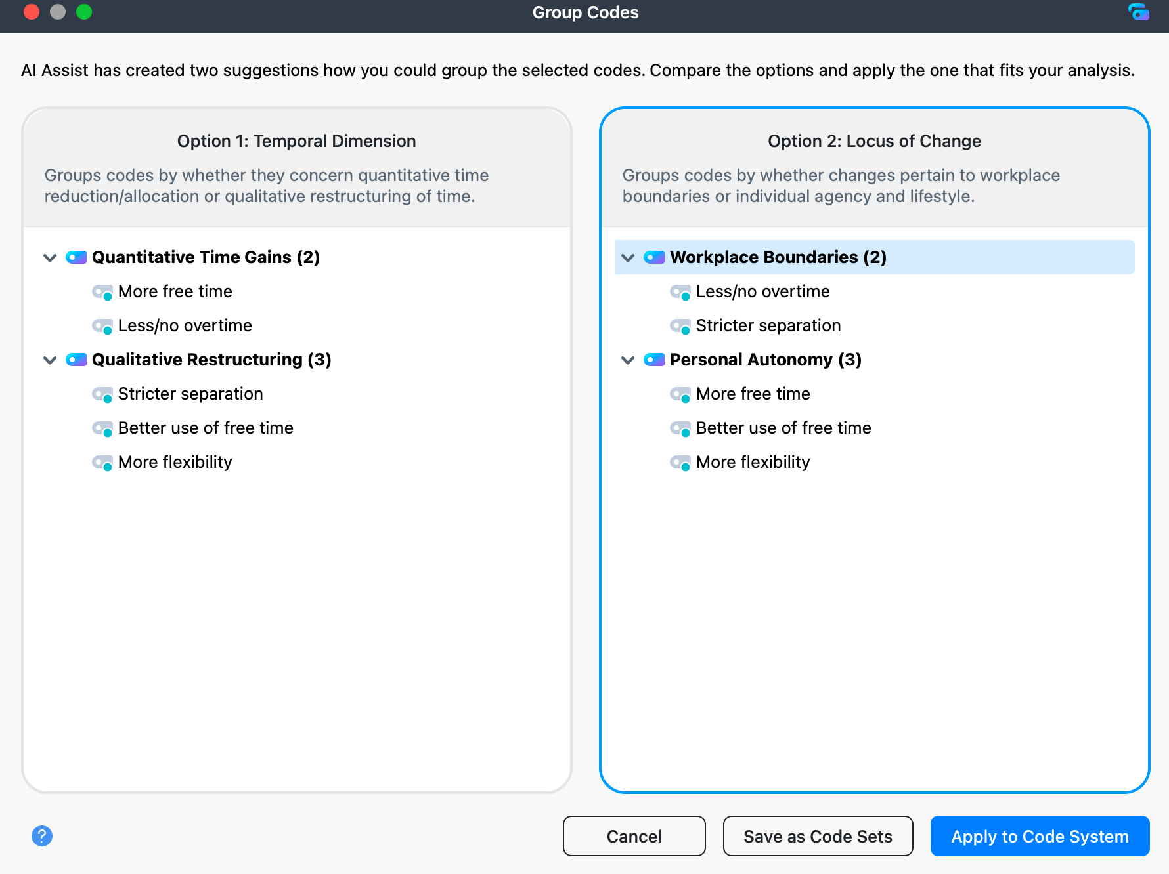This screenshot has height=874, width=1169.
Task: Select the Workplace Boundaries (2) row
Action: point(875,257)
